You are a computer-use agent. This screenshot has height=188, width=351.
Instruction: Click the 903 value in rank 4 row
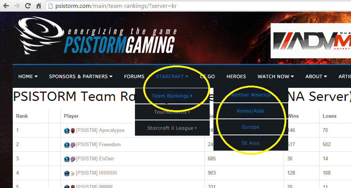pyautogui.click(x=212, y=173)
